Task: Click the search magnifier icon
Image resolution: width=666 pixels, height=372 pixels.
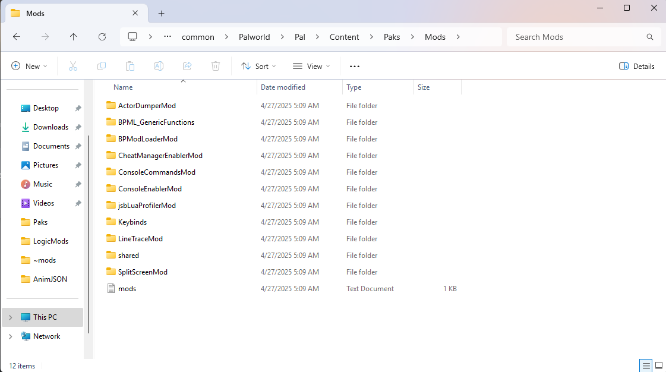Action: 650,37
